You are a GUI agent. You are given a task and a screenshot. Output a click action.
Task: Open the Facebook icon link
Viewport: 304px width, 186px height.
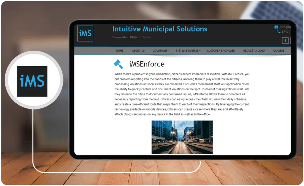[x=285, y=40]
